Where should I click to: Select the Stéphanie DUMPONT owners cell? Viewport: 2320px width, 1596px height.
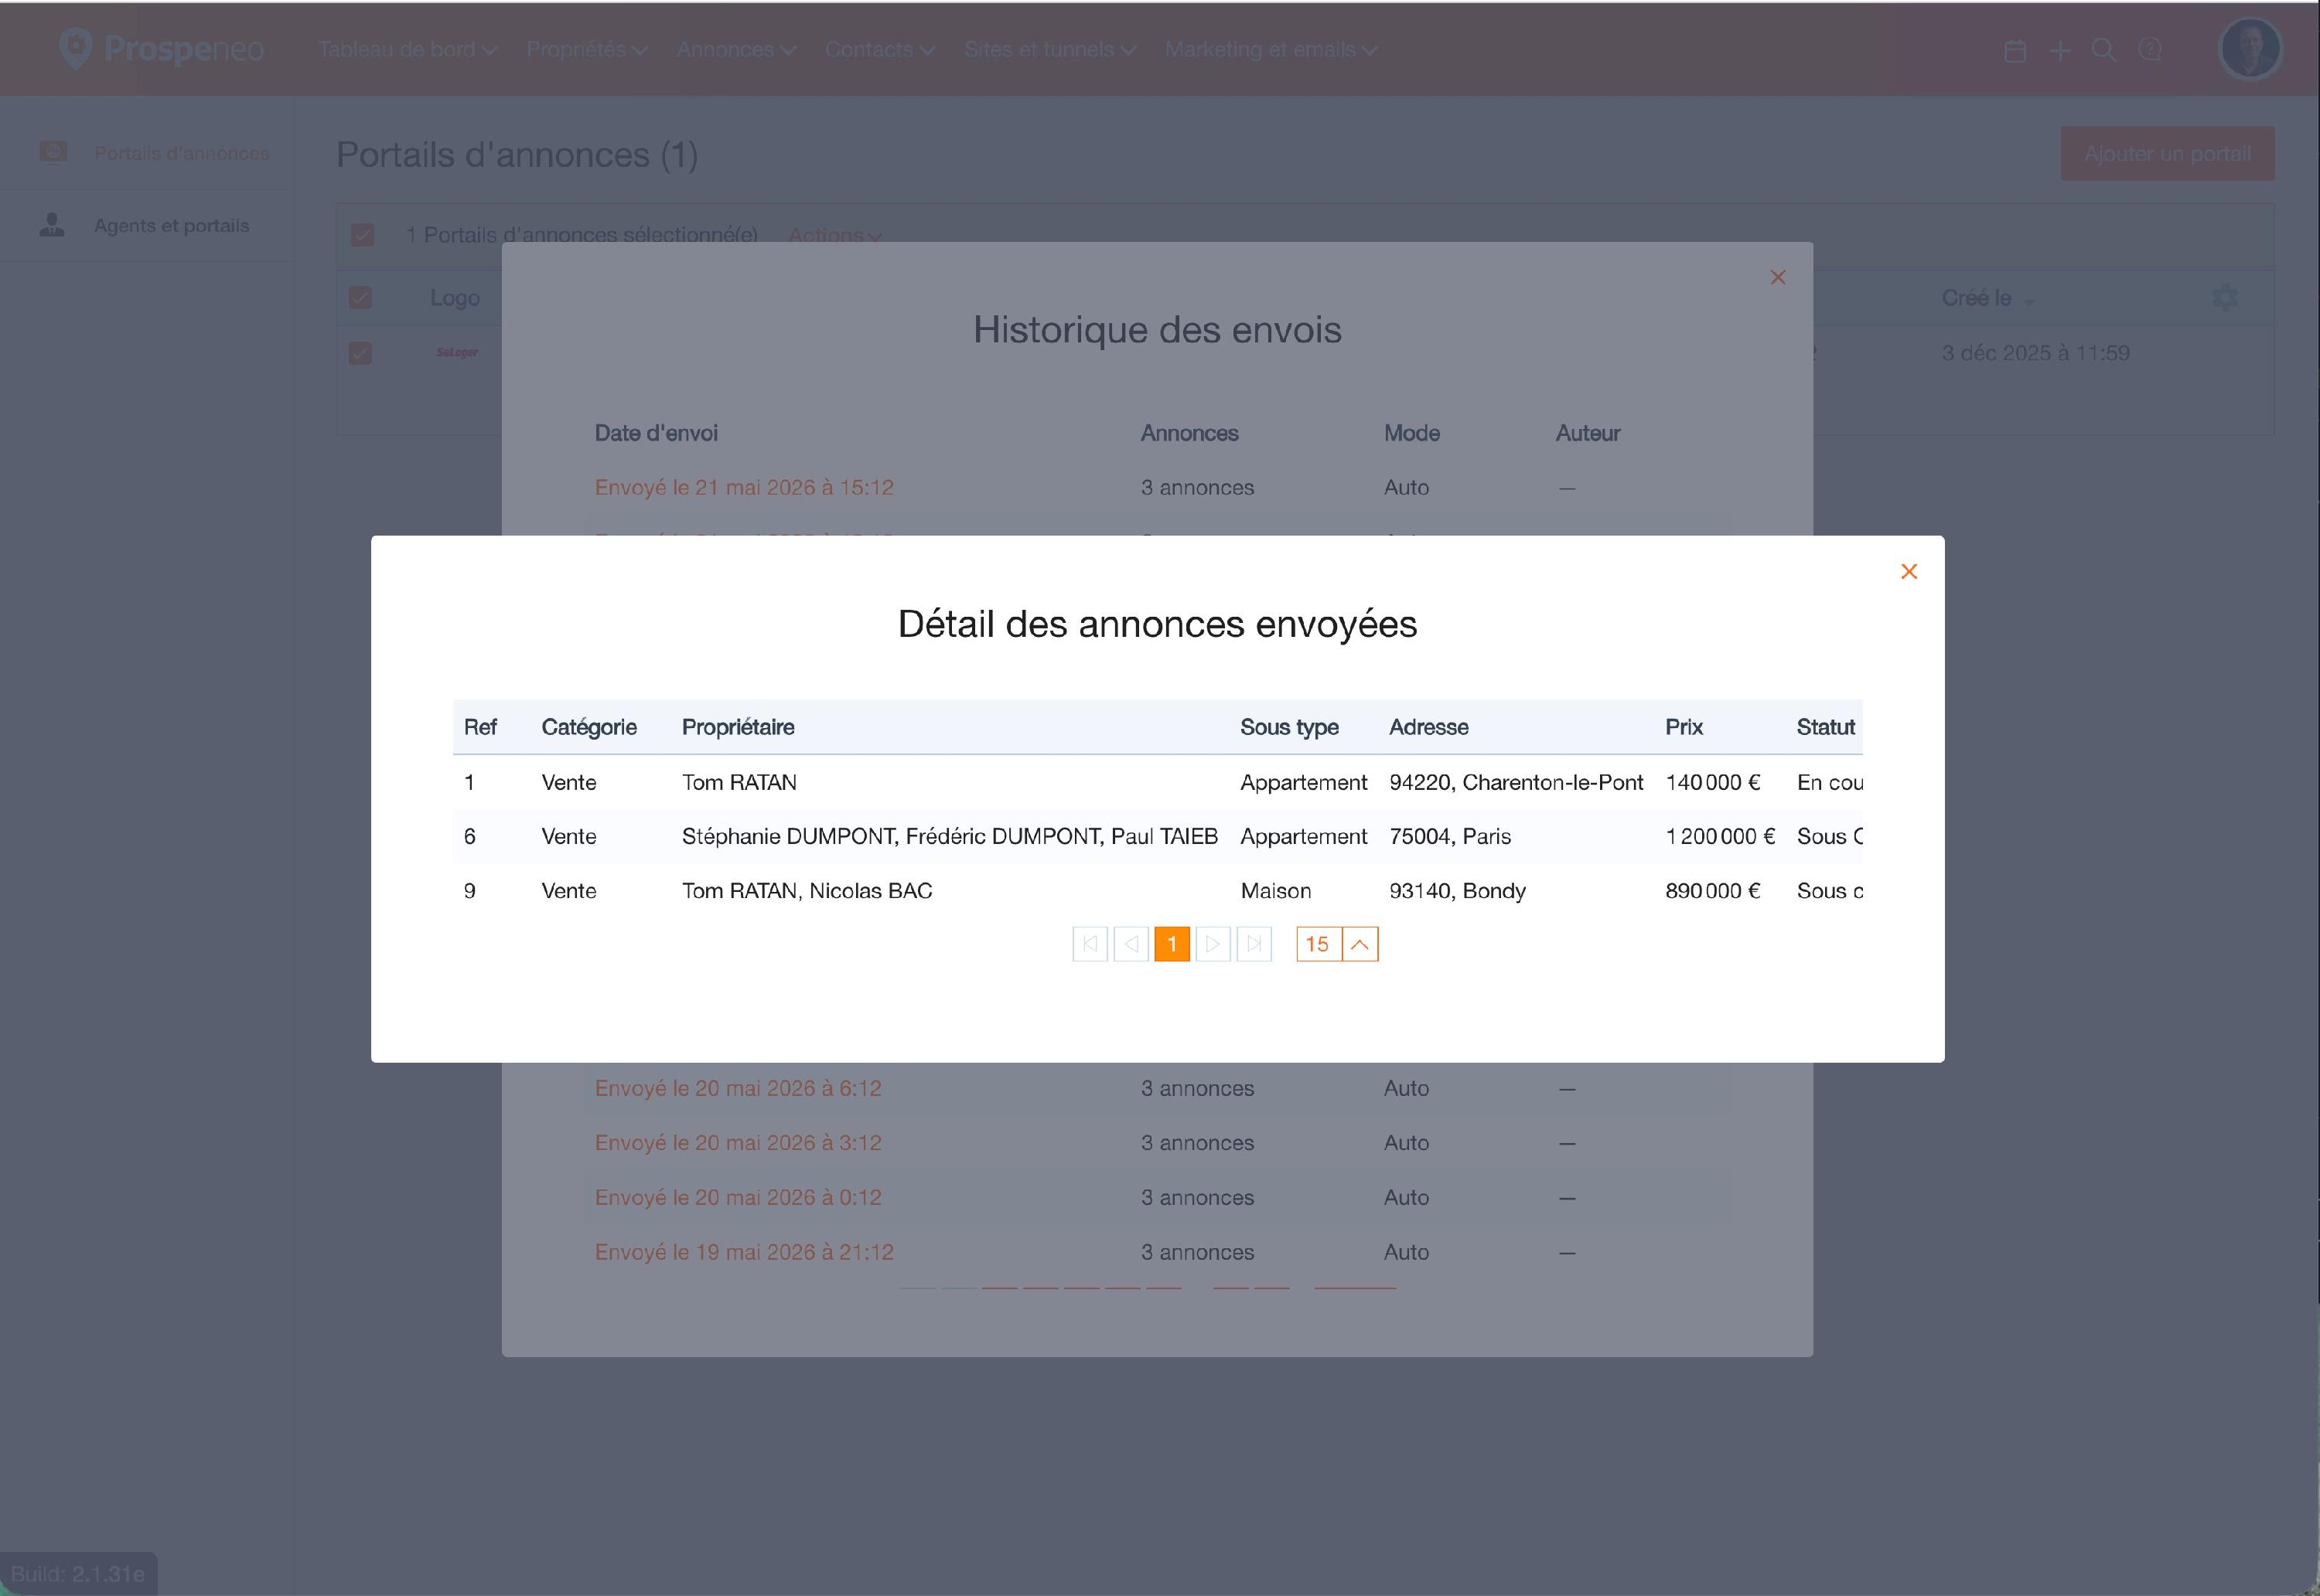click(950, 836)
